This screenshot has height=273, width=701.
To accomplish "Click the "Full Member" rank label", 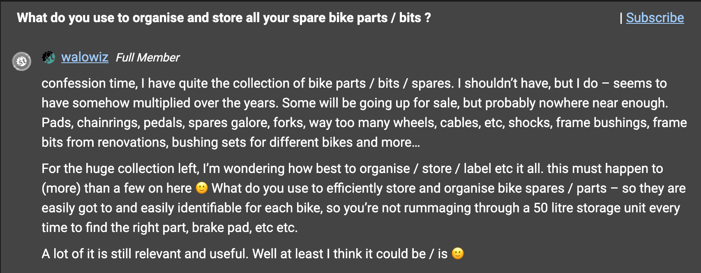I will pyautogui.click(x=148, y=57).
